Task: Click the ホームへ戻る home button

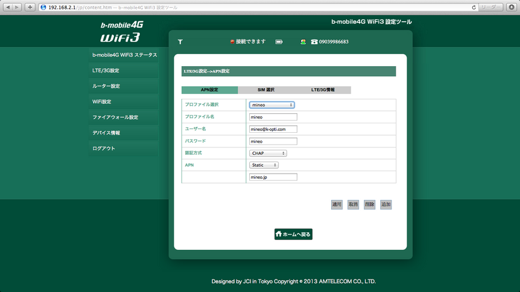Action: (293, 234)
